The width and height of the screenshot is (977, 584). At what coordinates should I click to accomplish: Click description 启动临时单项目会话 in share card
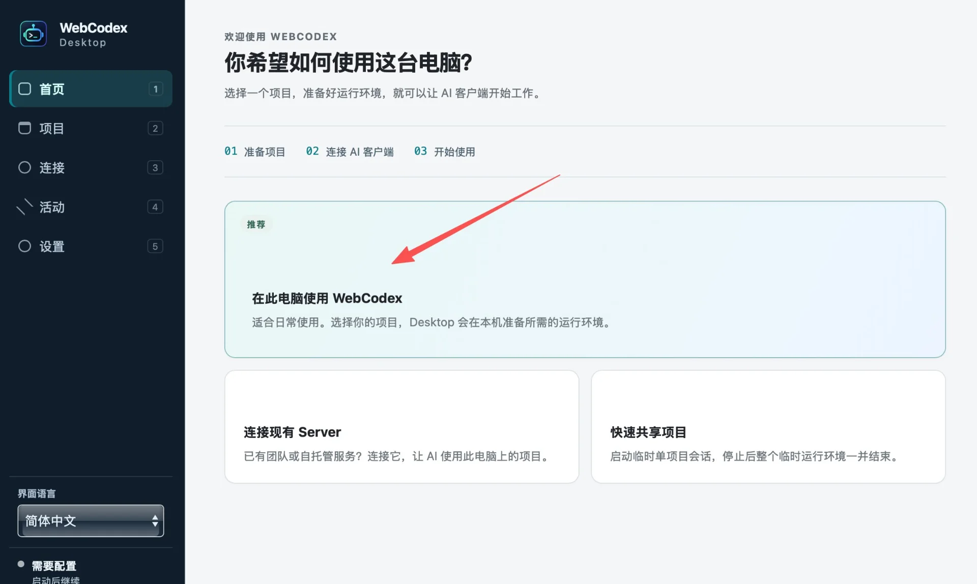pos(754,456)
